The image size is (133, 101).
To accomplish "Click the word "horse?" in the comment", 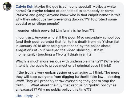I will (x=21, y=11).
